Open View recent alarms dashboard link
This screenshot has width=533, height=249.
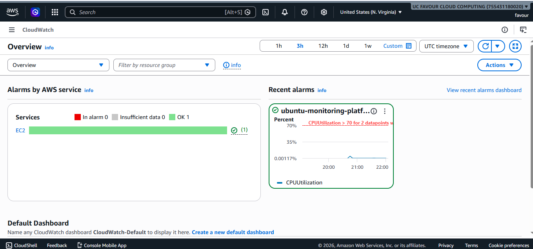[484, 90]
